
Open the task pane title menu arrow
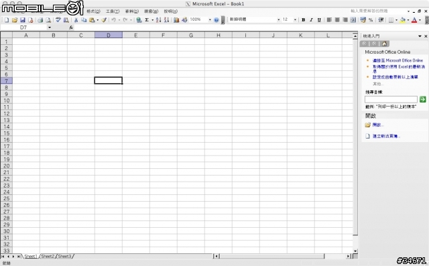pos(420,36)
